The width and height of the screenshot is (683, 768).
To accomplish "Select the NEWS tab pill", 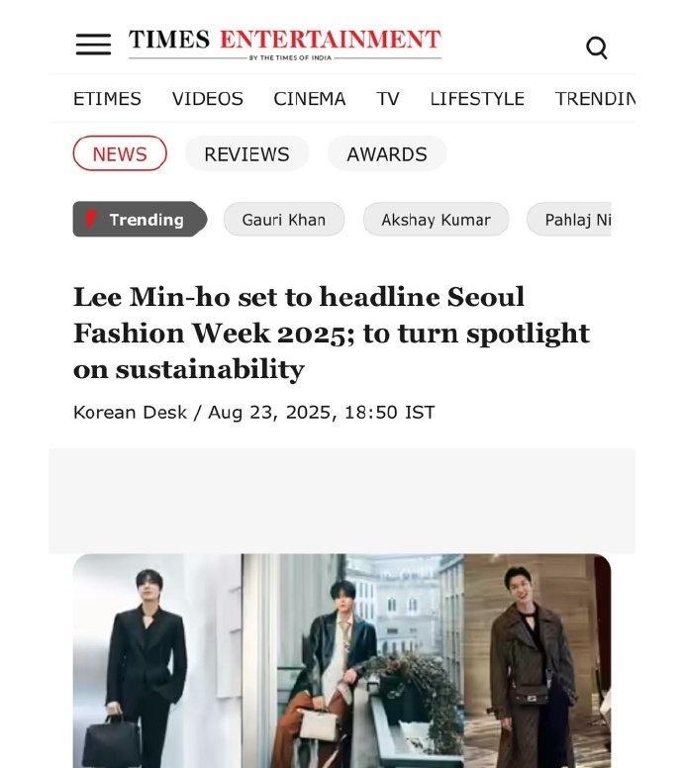I will tap(120, 153).
